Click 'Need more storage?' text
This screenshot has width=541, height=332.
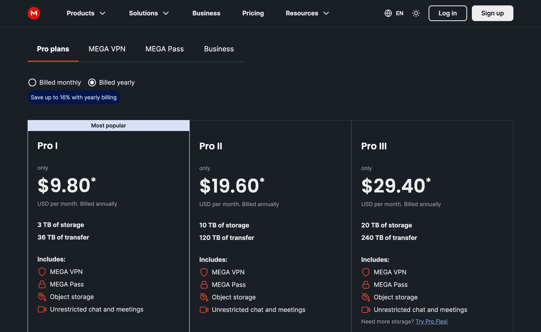(x=388, y=322)
